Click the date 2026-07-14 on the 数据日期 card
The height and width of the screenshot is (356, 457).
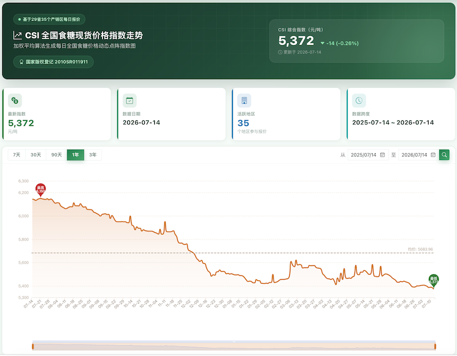pyautogui.click(x=142, y=123)
